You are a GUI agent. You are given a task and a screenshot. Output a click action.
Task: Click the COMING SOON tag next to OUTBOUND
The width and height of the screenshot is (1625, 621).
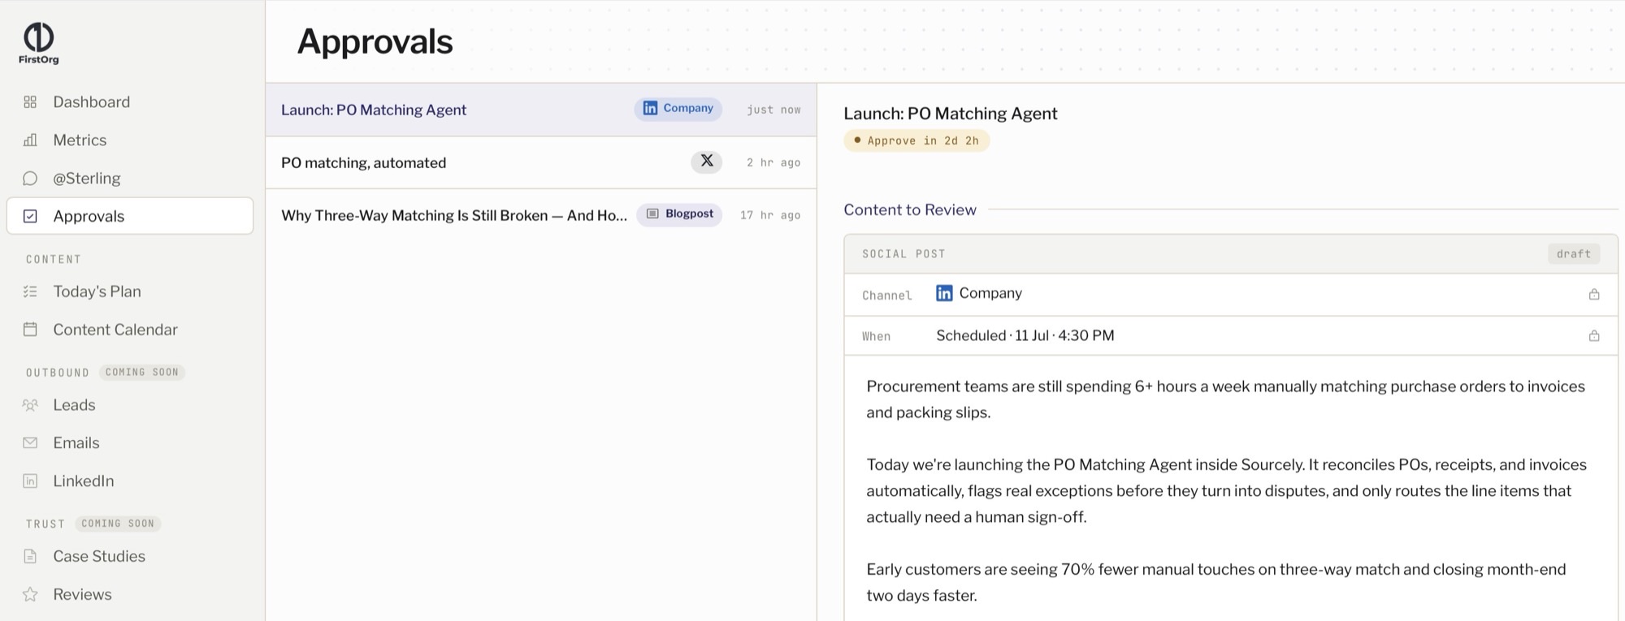(142, 373)
